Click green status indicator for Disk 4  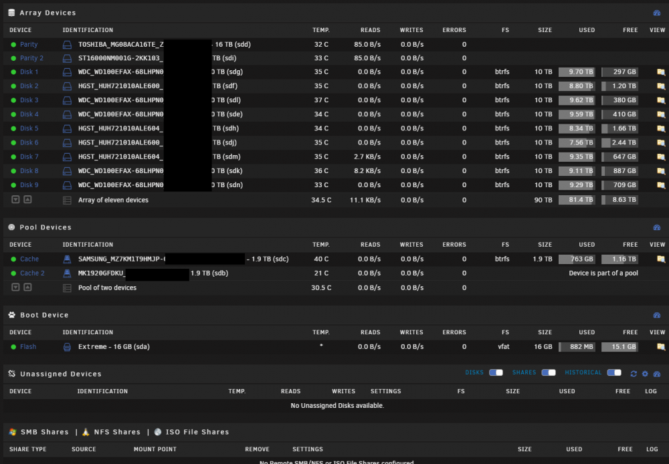tap(13, 114)
